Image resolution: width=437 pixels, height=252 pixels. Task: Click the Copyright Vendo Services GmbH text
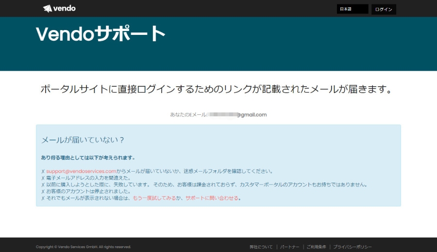pos(83,247)
